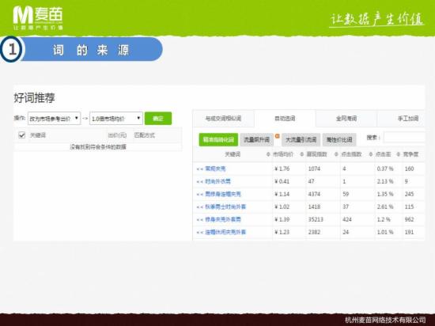Click the sort icon beside 市场均价 column

coord(268,154)
